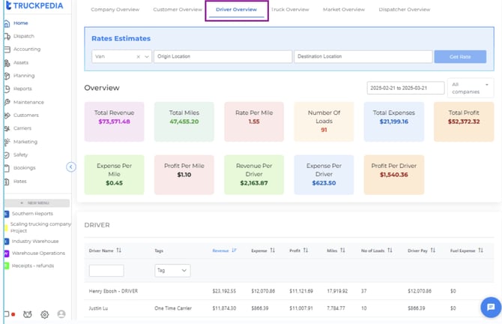Open Marketing in the sidebar
502x324 pixels.
[25, 142]
